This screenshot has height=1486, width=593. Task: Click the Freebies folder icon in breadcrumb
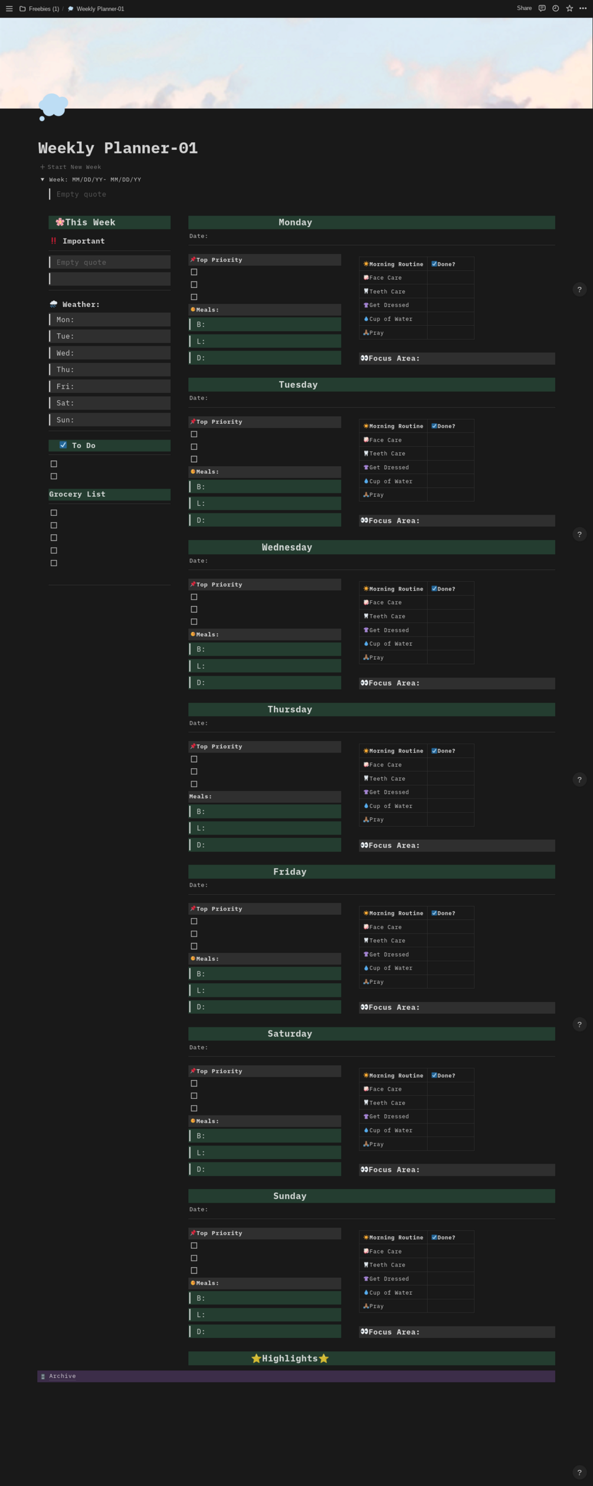(22, 9)
